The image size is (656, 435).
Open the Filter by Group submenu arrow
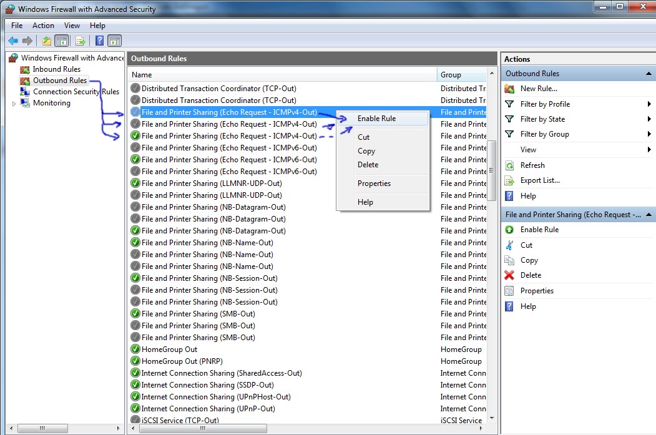coord(649,134)
